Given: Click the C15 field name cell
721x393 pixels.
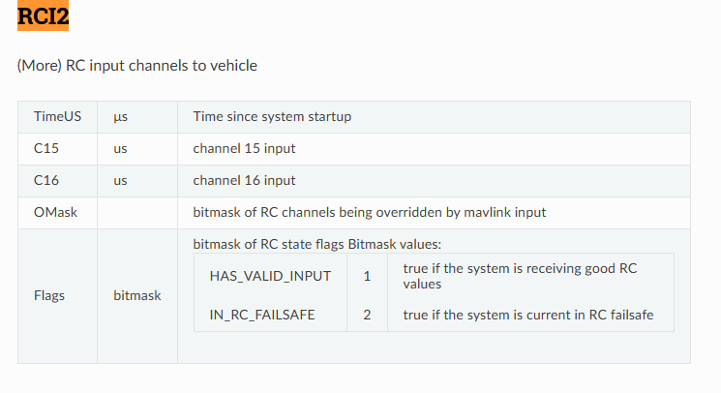Looking at the screenshot, I should (57, 149).
